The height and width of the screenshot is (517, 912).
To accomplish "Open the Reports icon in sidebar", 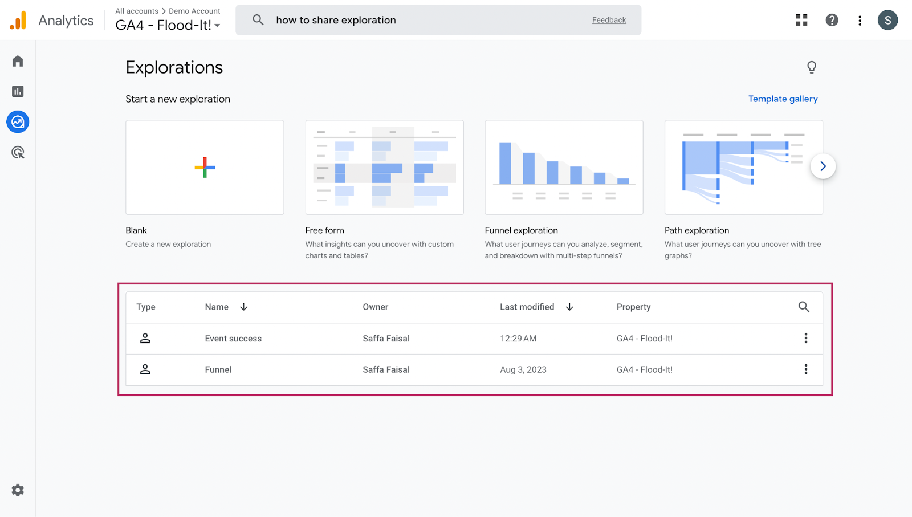I will [x=18, y=91].
